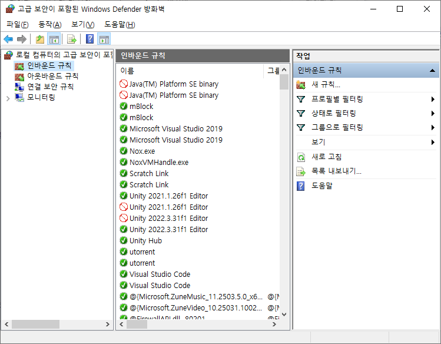Click the Up one level folder icon
Screen dimensions: 441x344
click(x=40, y=39)
